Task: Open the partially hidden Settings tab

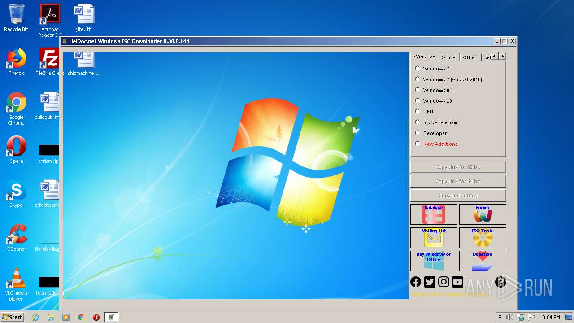Action: pyautogui.click(x=487, y=57)
